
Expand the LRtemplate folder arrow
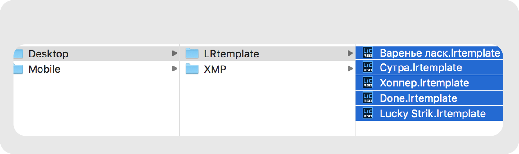350,53
